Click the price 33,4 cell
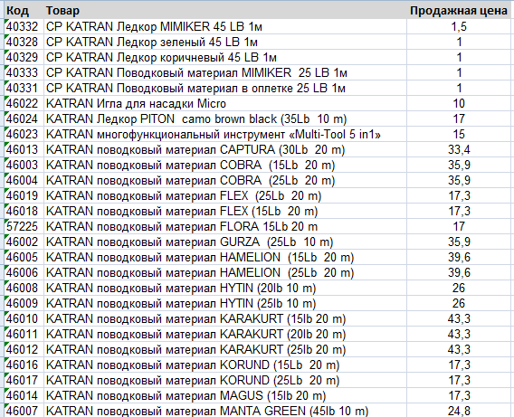Screen dimensions: 514x417 459,149
